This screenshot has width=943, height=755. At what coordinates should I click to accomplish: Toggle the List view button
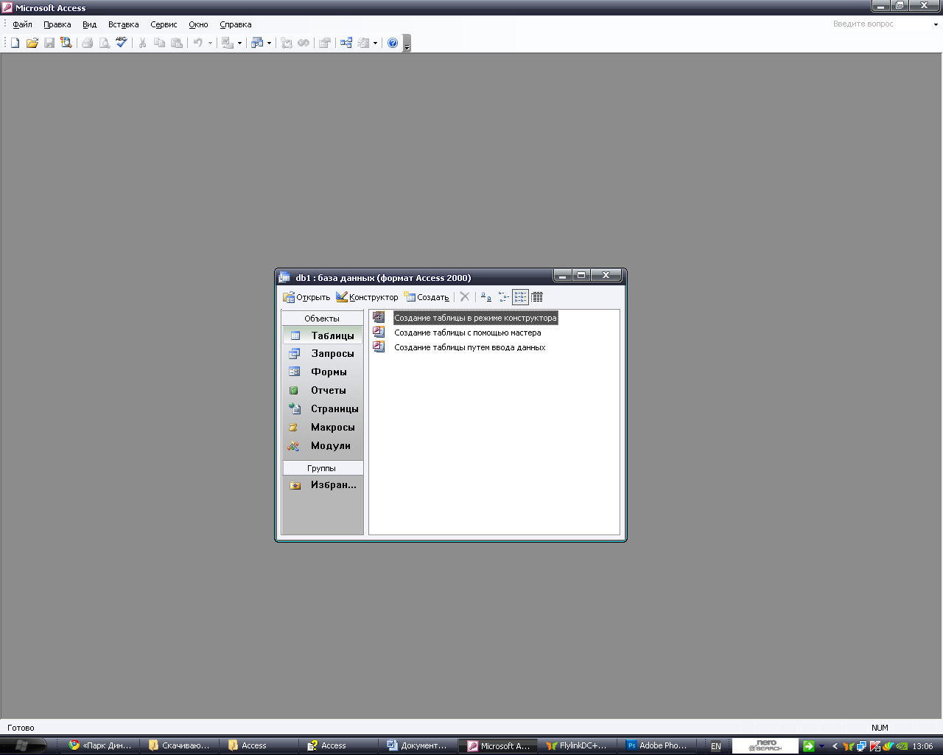click(x=520, y=297)
